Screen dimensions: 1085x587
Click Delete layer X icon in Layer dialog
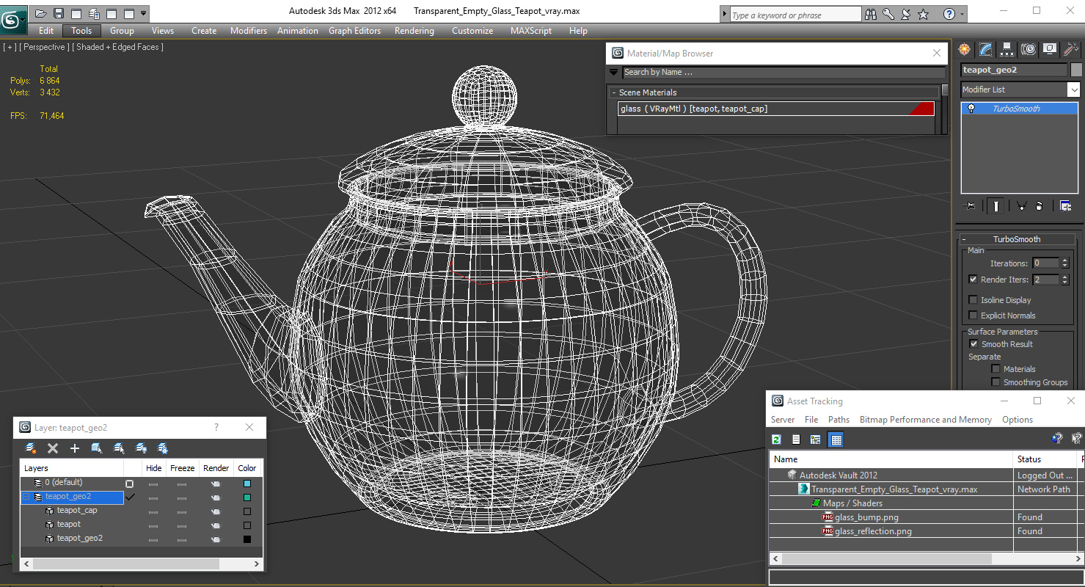[x=53, y=448]
